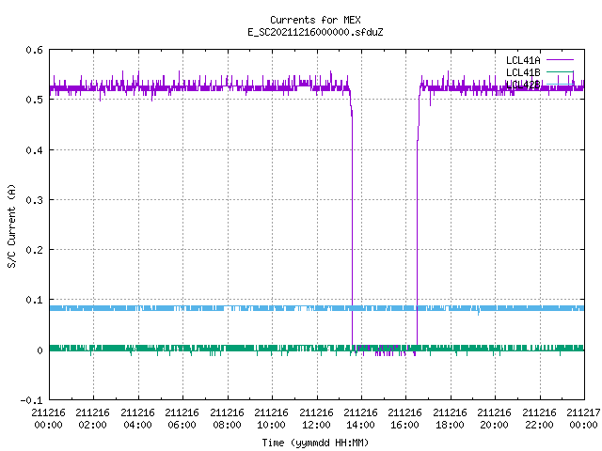Click the file name E_SC20211216000000.sfduZ
The image size is (602, 451).
[x=315, y=32]
